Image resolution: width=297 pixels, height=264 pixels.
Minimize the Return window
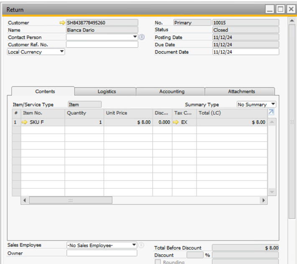270,9
